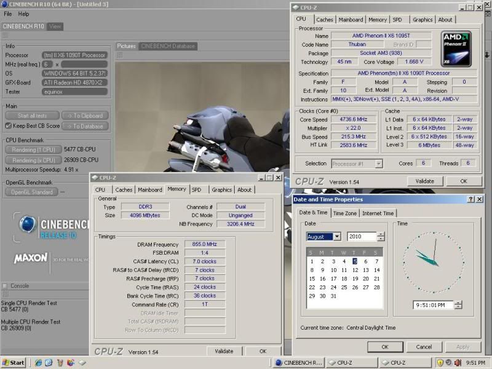
Task: Click the DRAM Frequency value 855.0 MHz
Action: pyautogui.click(x=205, y=244)
